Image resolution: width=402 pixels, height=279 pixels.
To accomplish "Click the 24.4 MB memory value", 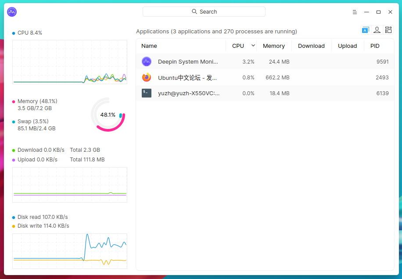I will [x=279, y=62].
